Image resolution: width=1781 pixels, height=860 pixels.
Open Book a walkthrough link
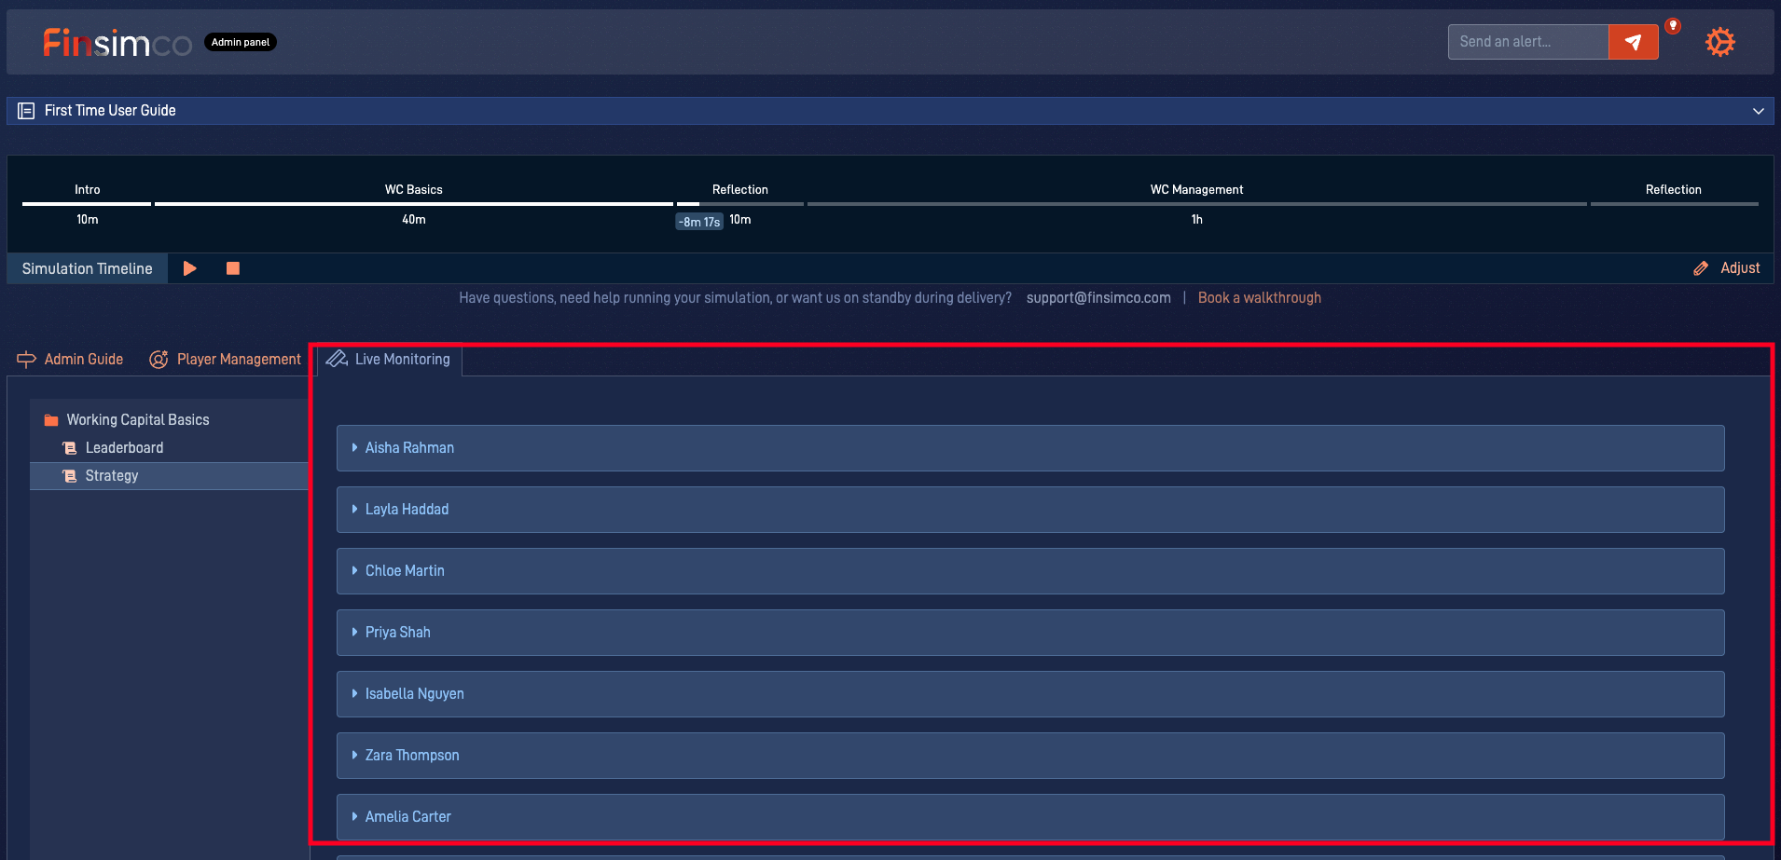point(1260,298)
